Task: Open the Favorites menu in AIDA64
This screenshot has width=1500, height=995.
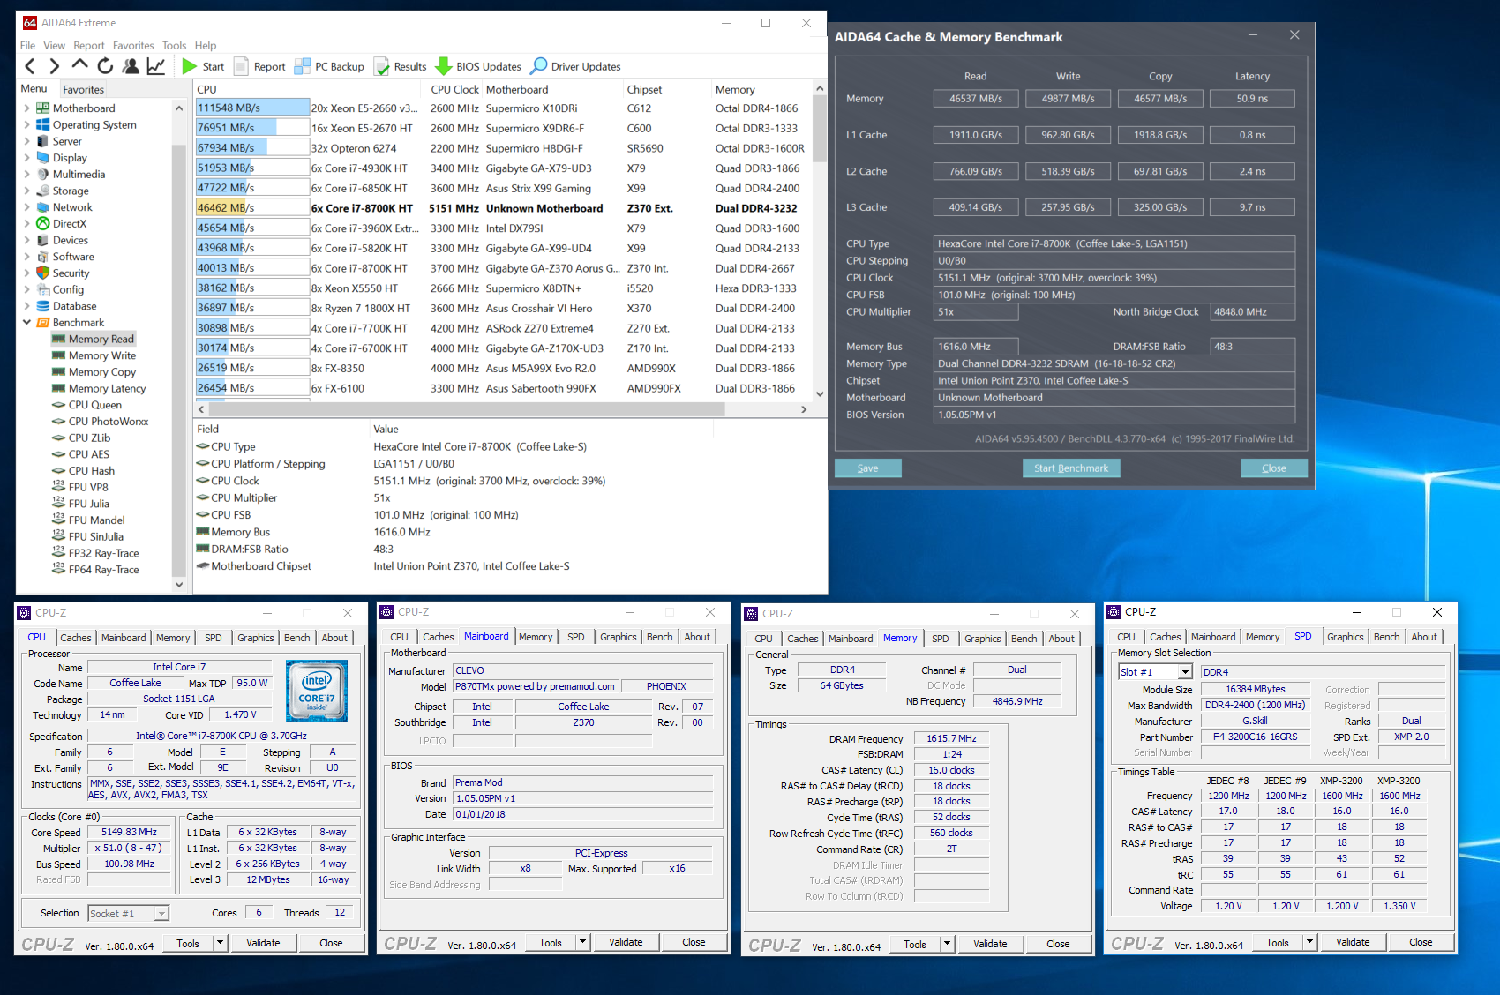Action: [x=133, y=45]
